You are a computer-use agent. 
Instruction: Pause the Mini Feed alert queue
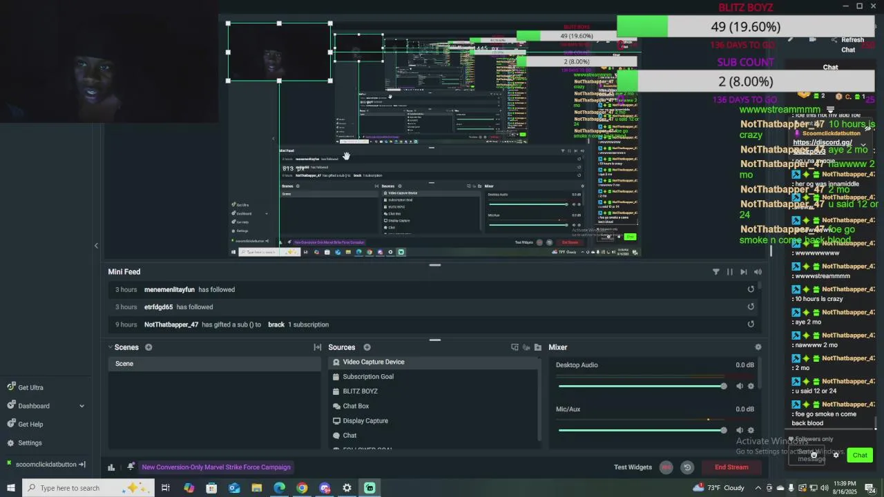coord(729,272)
